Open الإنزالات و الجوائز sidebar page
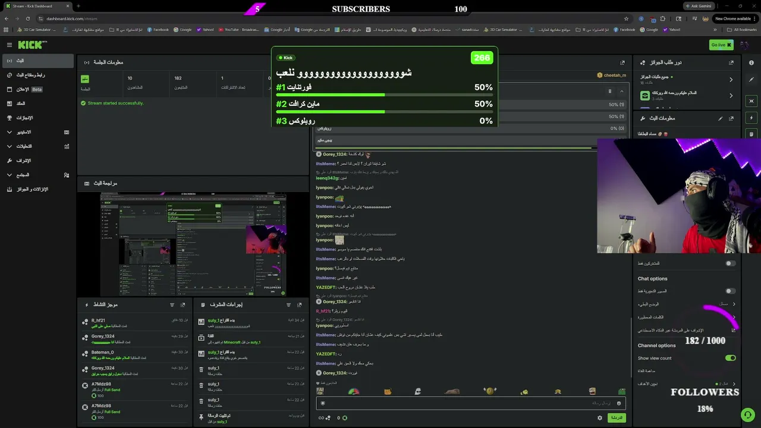Viewport: 761px width, 428px height. tap(37, 189)
